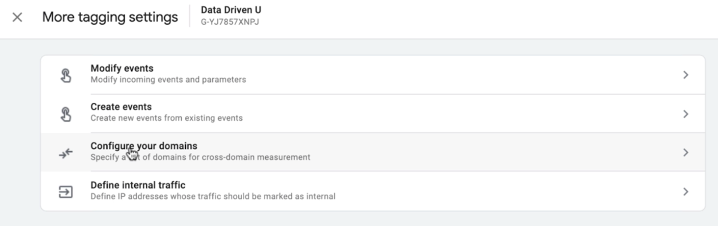Click the touch icon beside Create events
This screenshot has height=226, width=718.
(66, 114)
